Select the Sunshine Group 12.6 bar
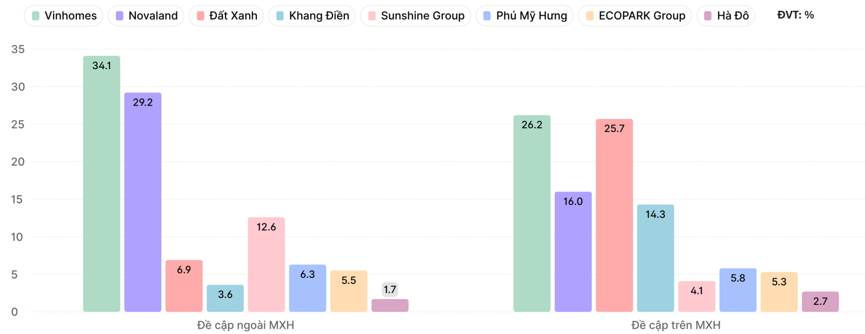 pyautogui.click(x=267, y=264)
